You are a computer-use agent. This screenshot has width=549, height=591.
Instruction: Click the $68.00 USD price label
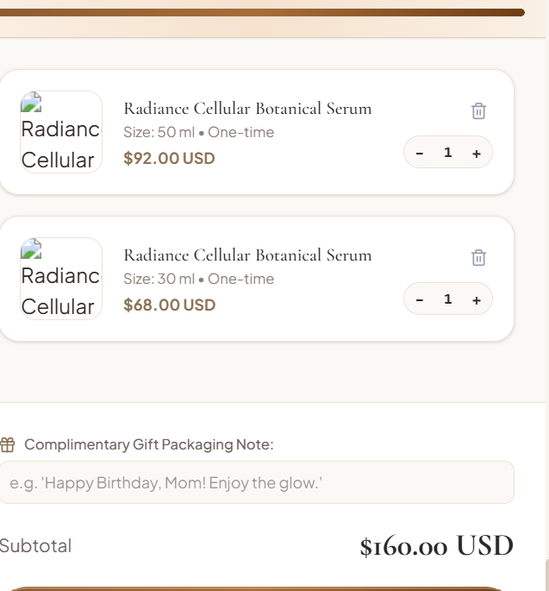(x=170, y=305)
